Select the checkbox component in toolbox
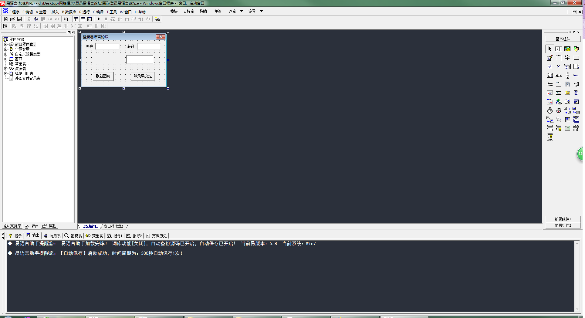The image size is (585, 318). [549, 66]
